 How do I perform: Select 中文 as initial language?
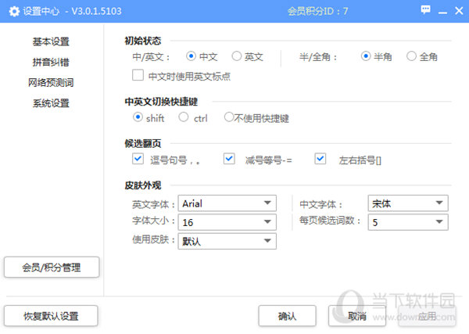(x=191, y=56)
